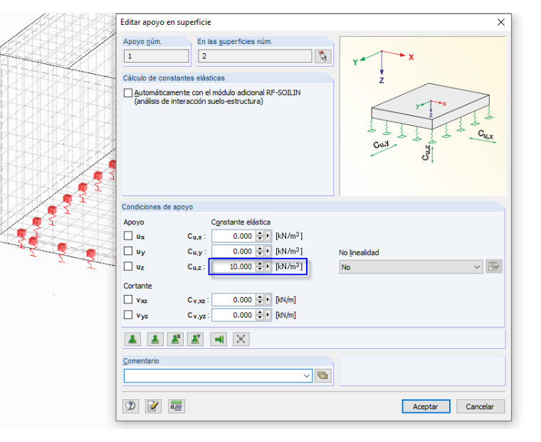The image size is (541, 442).
Task: Open the units and decimals 0.00 icon
Action: (x=177, y=406)
